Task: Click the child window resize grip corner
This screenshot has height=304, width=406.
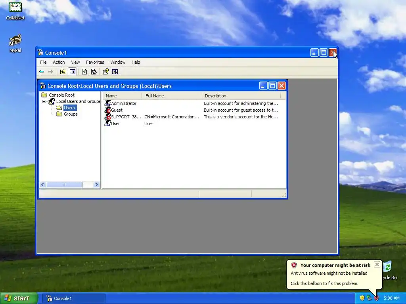Action: tap(284, 195)
